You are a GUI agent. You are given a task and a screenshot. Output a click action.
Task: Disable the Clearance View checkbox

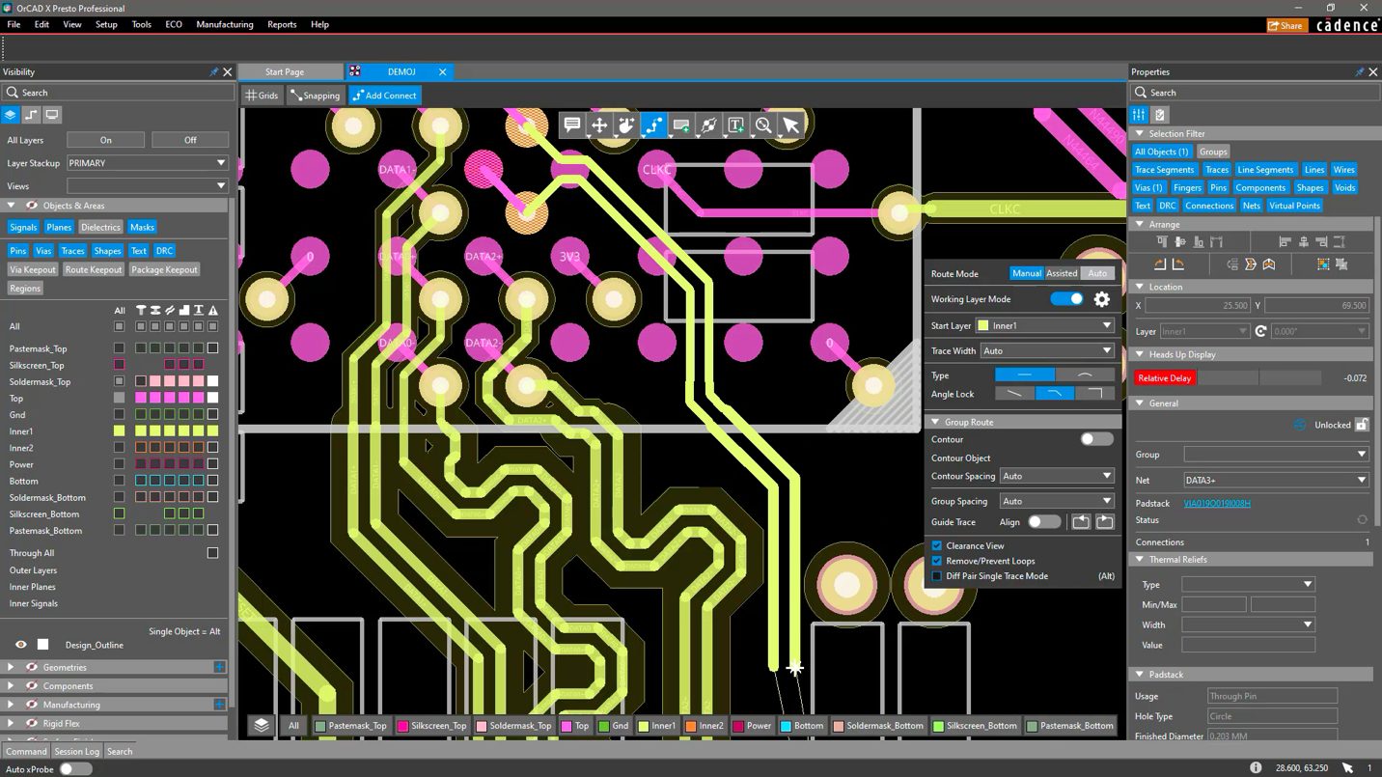tap(935, 545)
